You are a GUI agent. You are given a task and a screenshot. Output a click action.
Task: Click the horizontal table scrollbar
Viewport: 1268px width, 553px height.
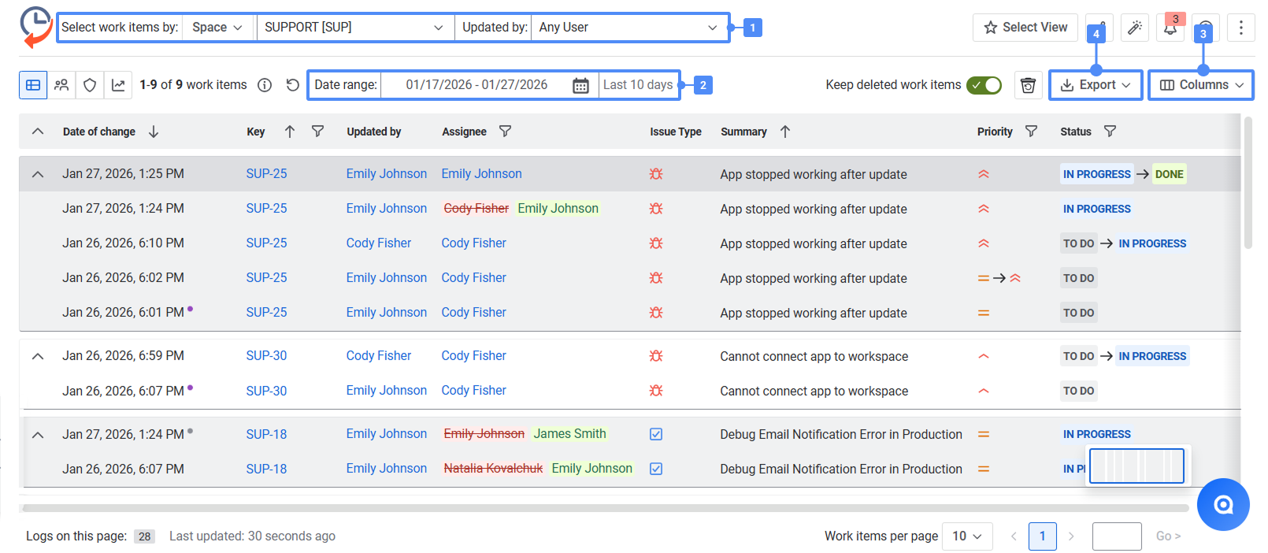click(x=605, y=508)
